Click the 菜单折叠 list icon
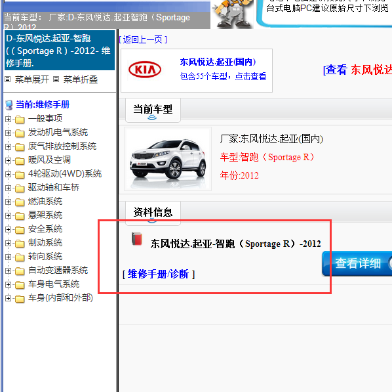 [56, 79]
